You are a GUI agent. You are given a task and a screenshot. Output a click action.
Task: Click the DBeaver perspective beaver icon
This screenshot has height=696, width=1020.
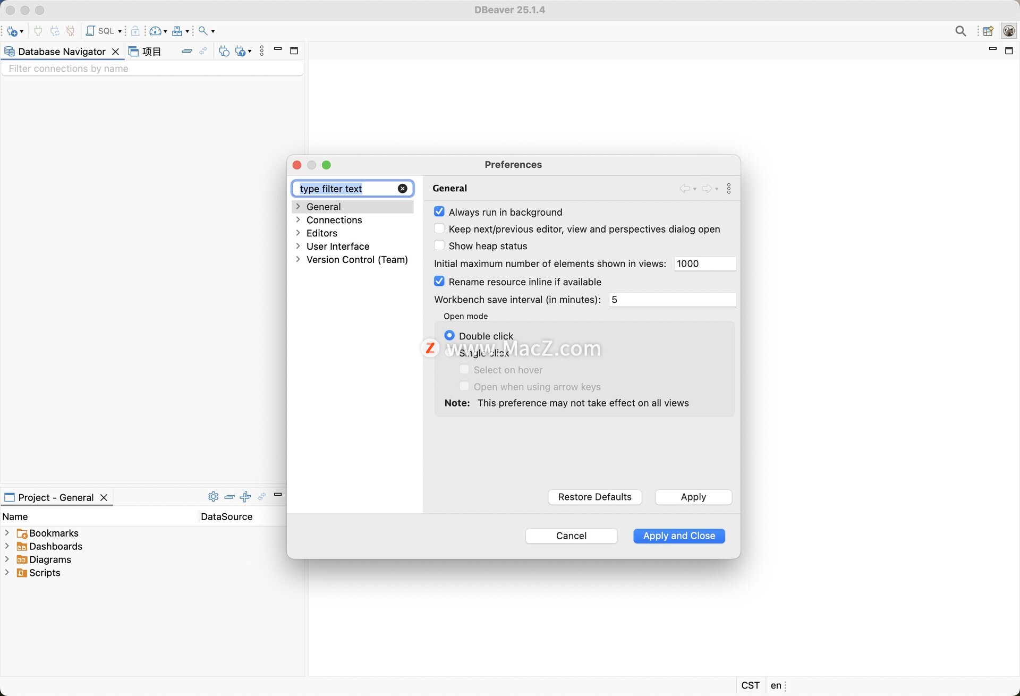tap(1009, 31)
